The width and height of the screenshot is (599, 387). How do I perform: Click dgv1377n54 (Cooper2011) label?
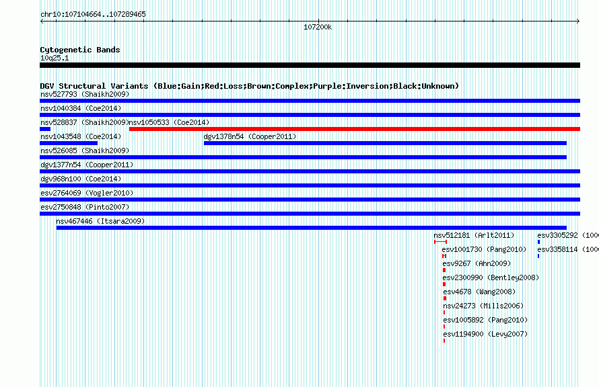[87, 165]
